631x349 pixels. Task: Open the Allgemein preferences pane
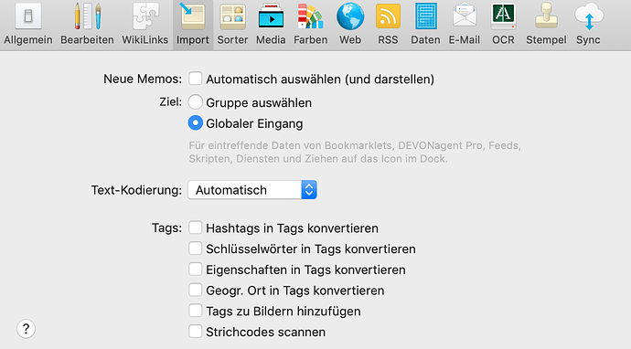(28, 24)
